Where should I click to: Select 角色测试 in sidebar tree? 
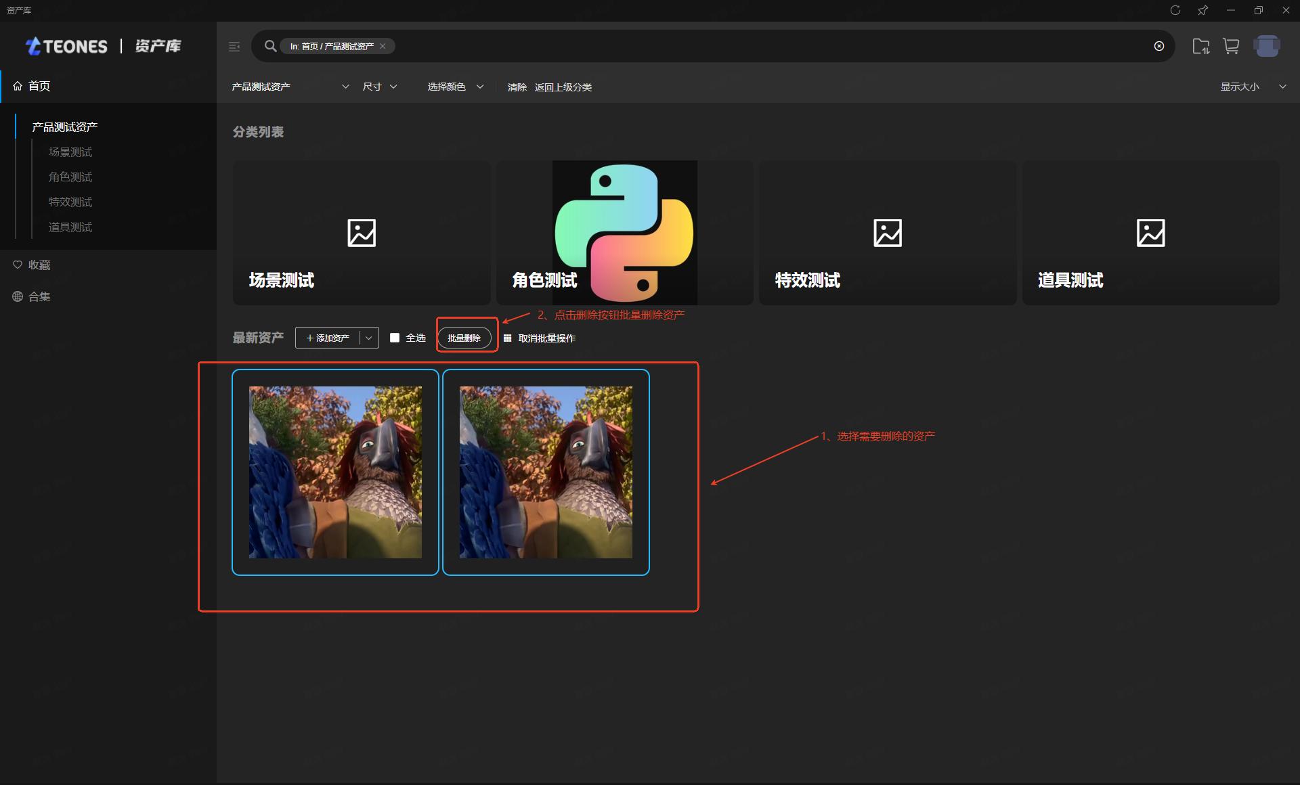point(70,177)
